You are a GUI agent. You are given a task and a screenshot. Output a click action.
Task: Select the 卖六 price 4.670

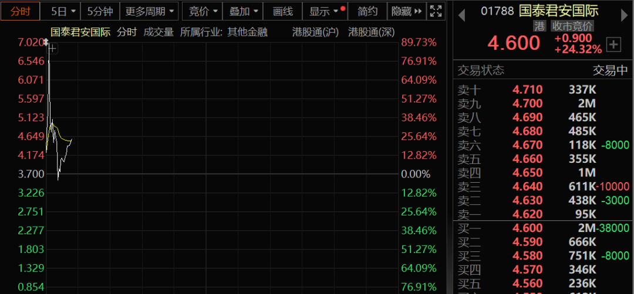(528, 145)
